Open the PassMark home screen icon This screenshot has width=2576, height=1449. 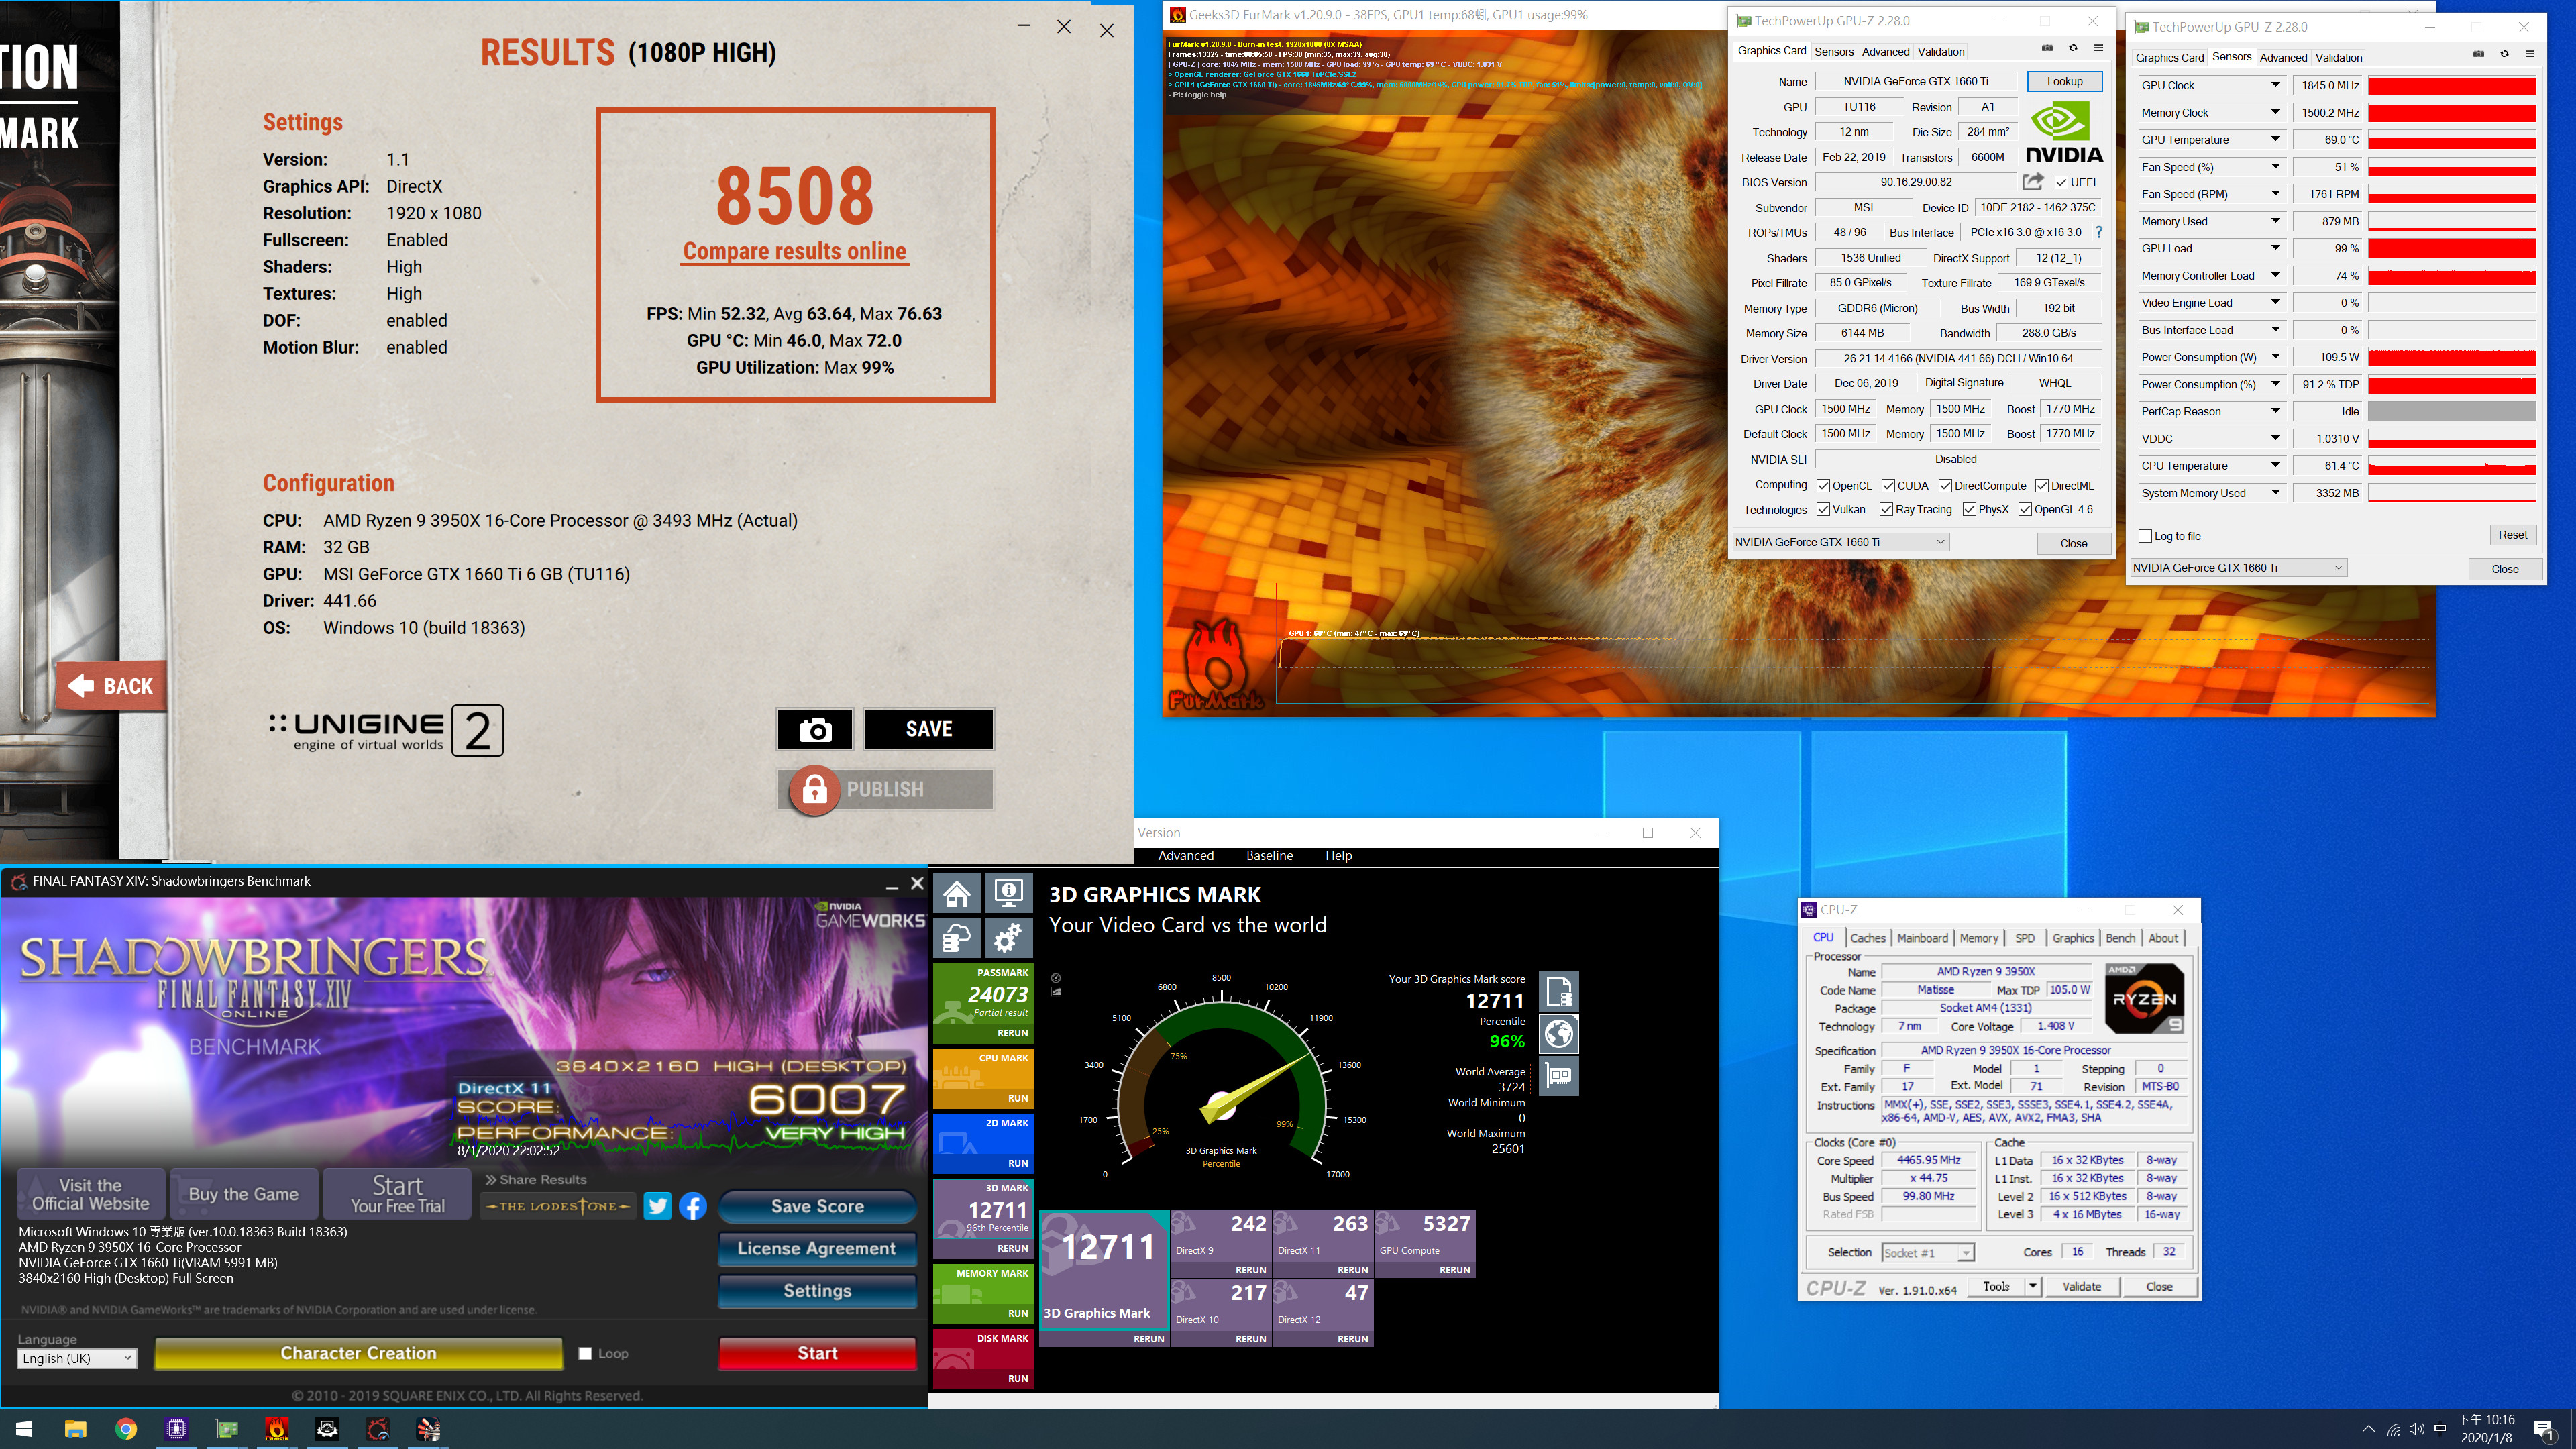[x=957, y=892]
